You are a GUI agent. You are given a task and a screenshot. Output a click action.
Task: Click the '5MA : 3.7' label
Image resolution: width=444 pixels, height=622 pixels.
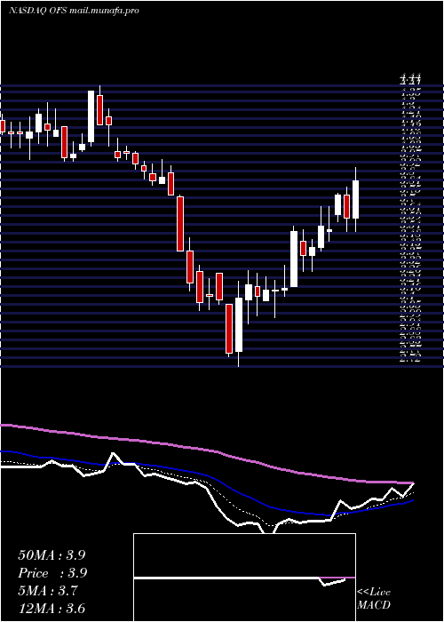48,591
